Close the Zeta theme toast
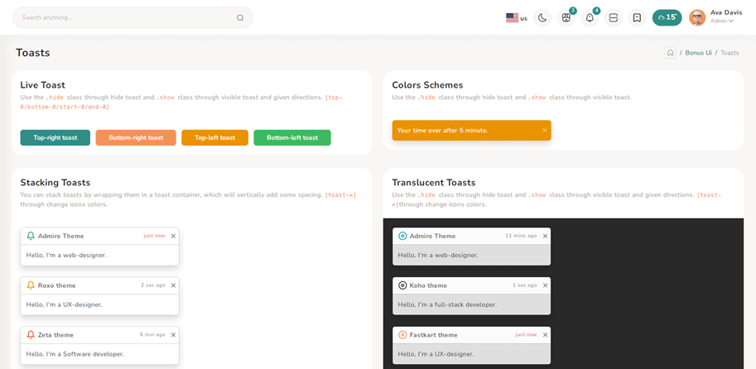The image size is (756, 369). click(173, 334)
